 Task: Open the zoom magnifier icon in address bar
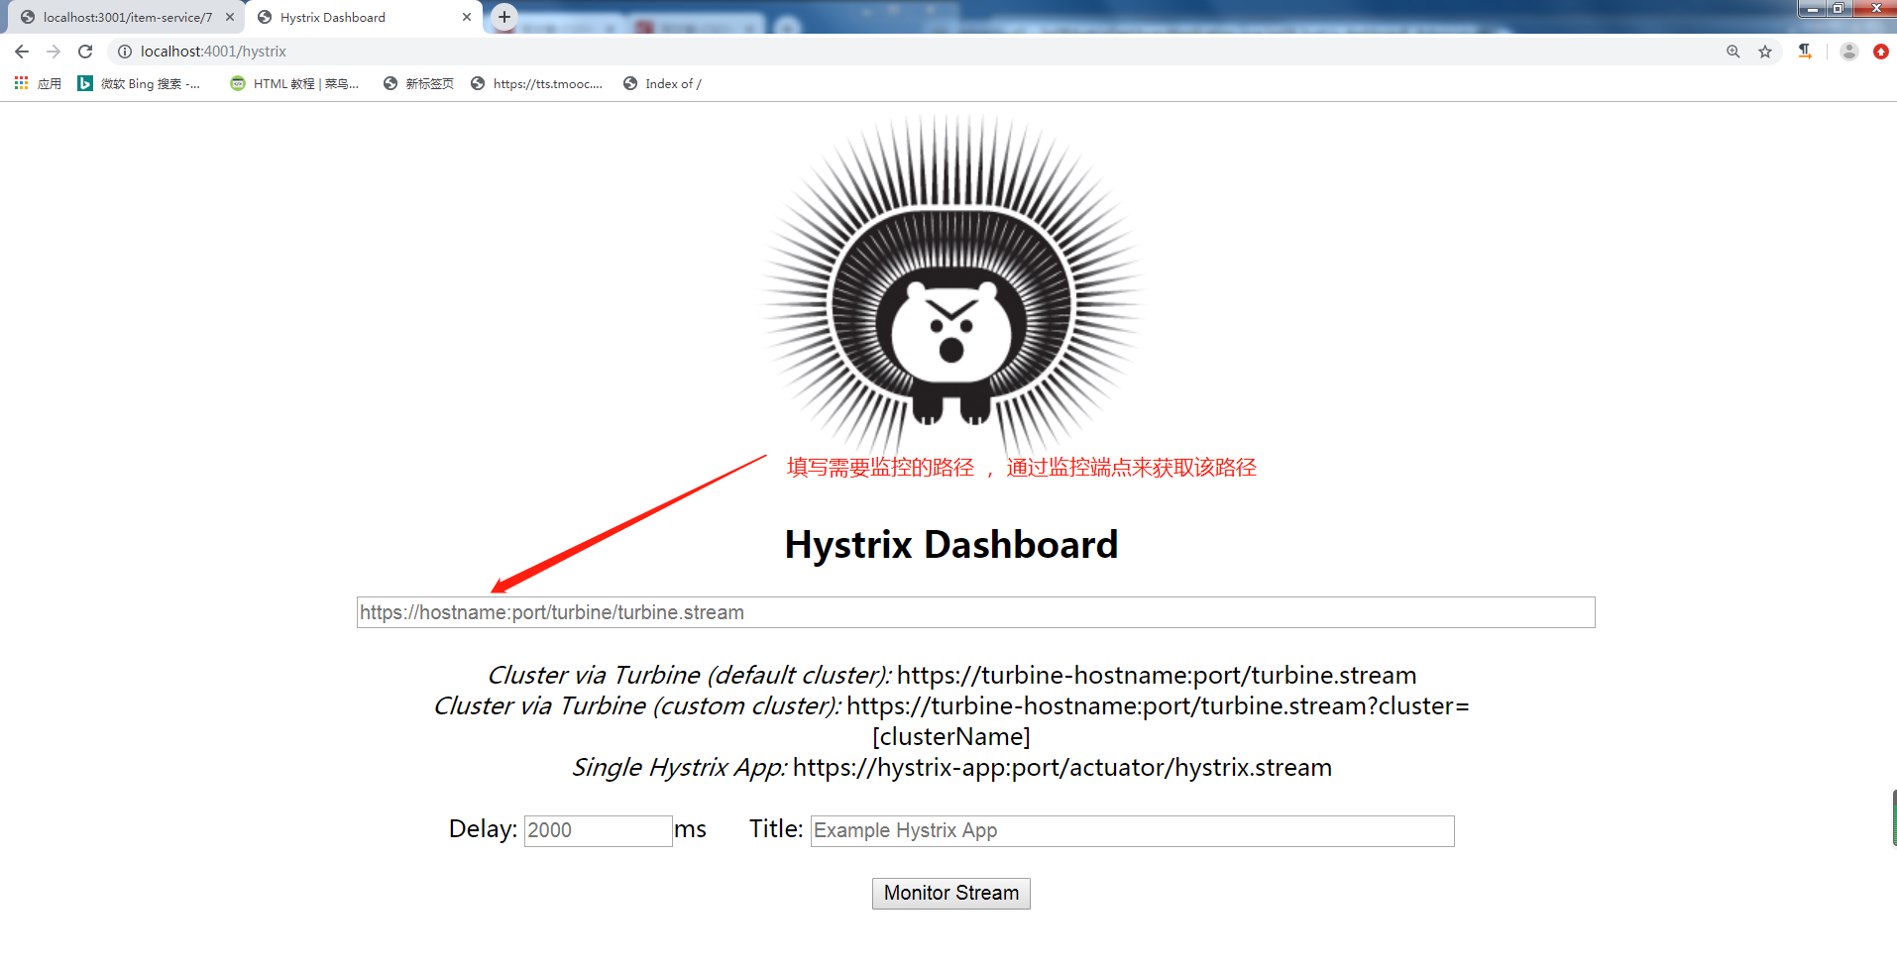[x=1733, y=52]
